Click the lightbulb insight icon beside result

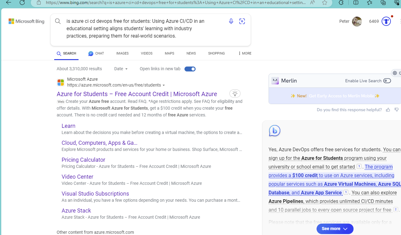[235, 93]
